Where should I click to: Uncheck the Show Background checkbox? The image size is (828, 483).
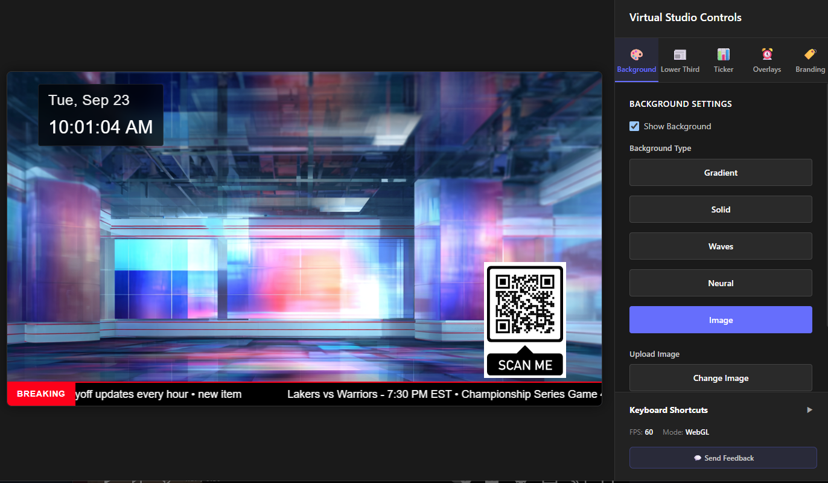[x=634, y=126]
